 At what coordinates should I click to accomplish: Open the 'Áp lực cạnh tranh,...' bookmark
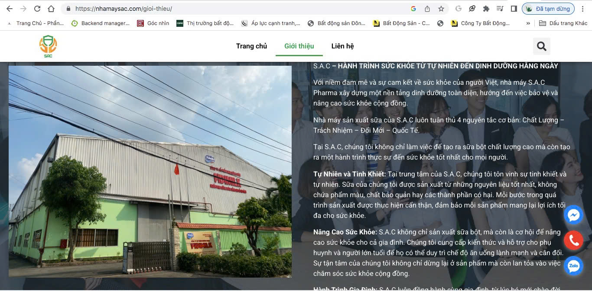[x=271, y=23]
